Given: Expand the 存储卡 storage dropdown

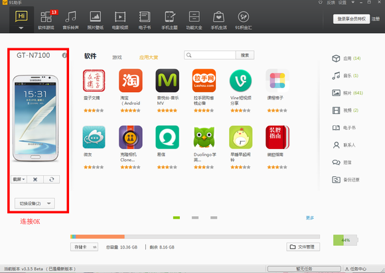Looking at the screenshot, I should 84,247.
